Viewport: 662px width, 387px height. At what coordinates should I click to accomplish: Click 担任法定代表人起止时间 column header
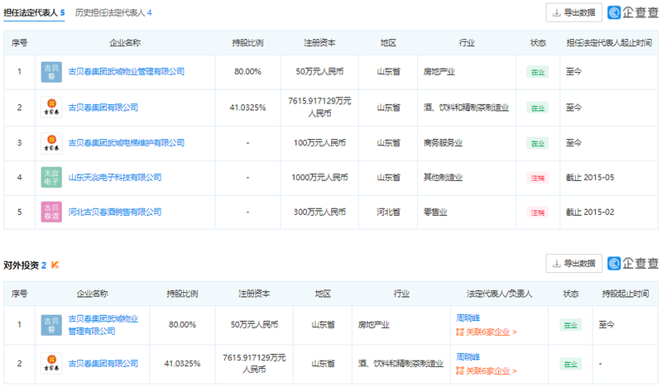click(x=609, y=43)
